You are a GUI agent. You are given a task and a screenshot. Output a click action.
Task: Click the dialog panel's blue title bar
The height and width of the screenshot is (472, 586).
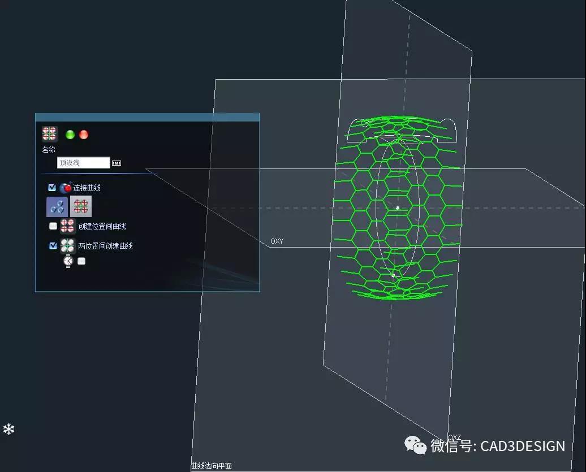[x=147, y=117]
